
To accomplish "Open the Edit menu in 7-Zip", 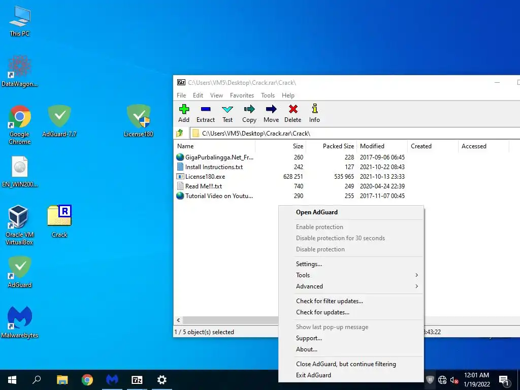I will (x=198, y=95).
